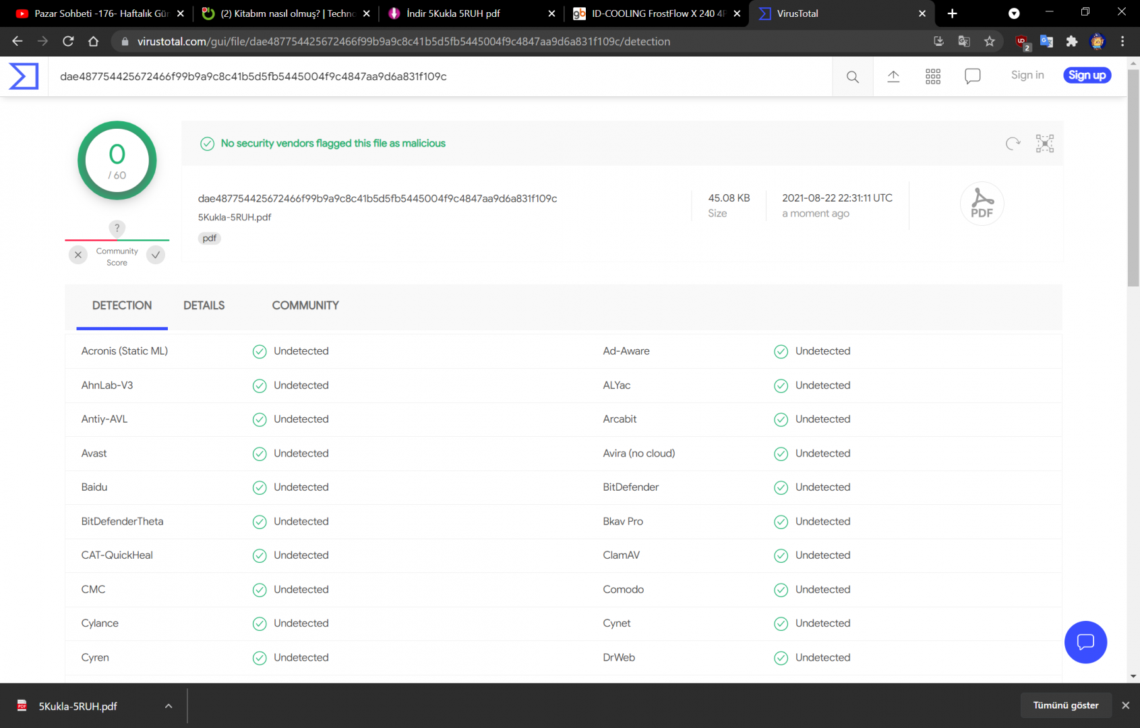The image size is (1140, 728).
Task: Select the search magnifier icon
Action: pyautogui.click(x=852, y=76)
